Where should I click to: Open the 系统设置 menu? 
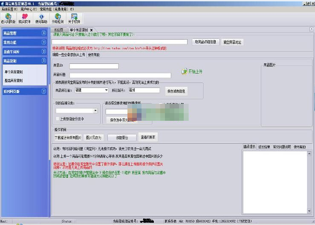9,9
